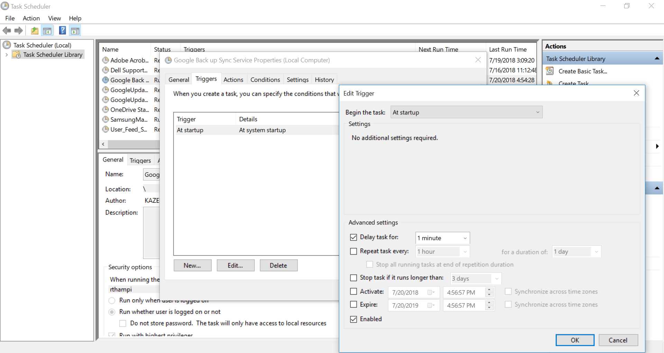Enable Repeat task every checkbox

pyautogui.click(x=353, y=251)
